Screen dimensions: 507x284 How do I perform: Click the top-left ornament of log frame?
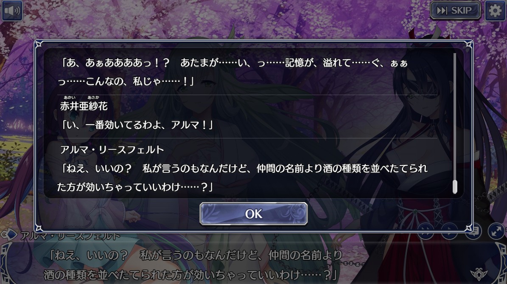coord(39,44)
